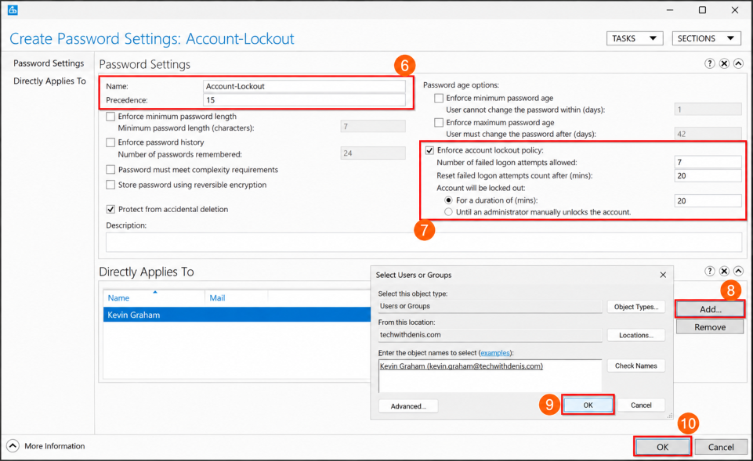Image resolution: width=753 pixels, height=461 pixels.
Task: Click the lockout duration minutes field
Action: (x=708, y=200)
